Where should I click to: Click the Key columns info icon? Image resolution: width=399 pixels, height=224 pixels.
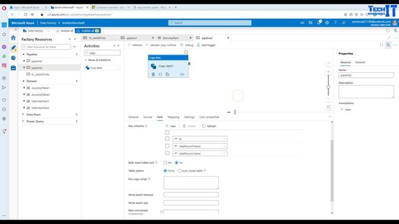147,126
